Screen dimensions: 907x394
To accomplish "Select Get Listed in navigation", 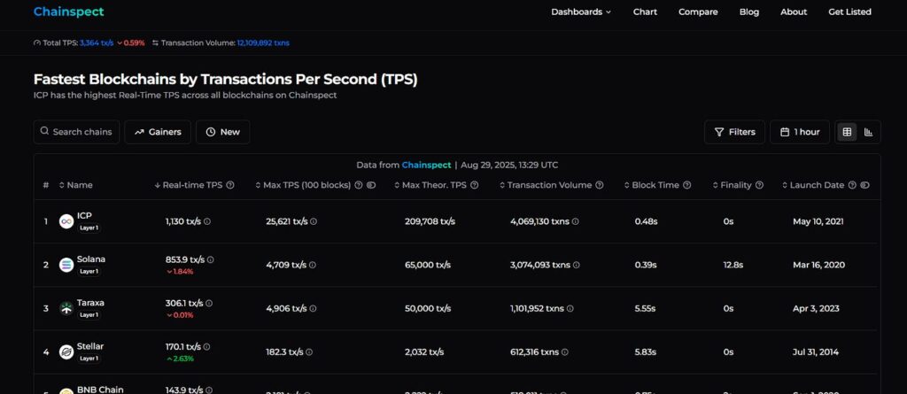I will click(849, 12).
